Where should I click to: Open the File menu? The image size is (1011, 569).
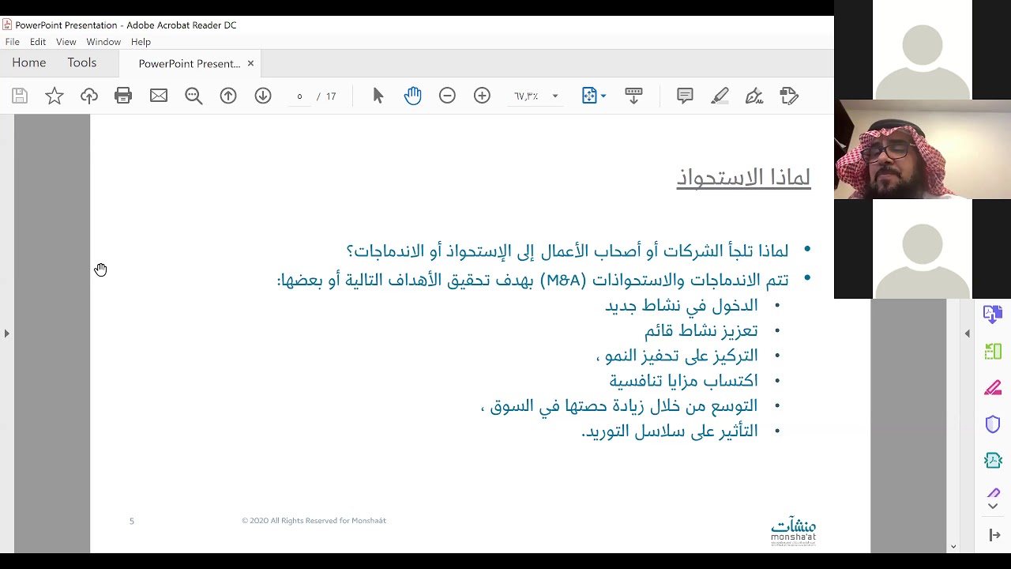pyautogui.click(x=13, y=42)
